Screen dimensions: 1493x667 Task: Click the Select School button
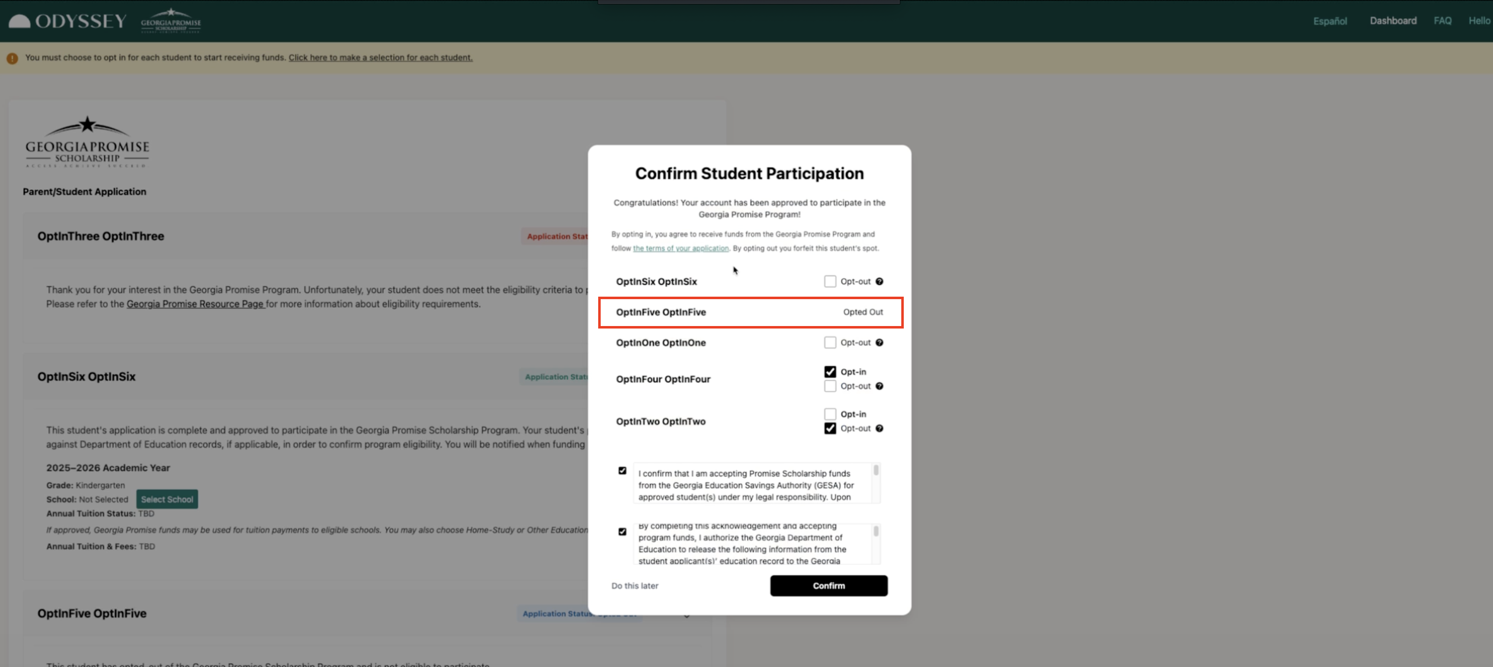167,500
